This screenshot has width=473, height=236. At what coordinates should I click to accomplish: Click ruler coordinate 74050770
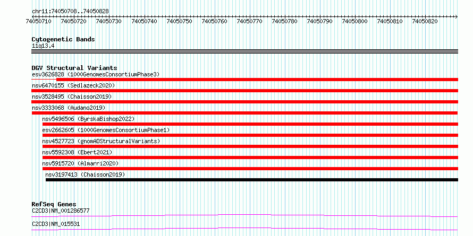click(249, 21)
